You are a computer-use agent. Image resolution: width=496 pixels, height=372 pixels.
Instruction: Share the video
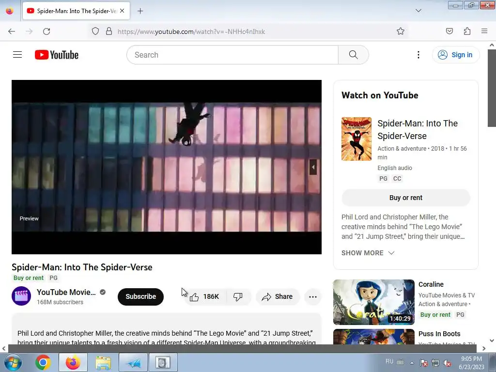(x=278, y=297)
